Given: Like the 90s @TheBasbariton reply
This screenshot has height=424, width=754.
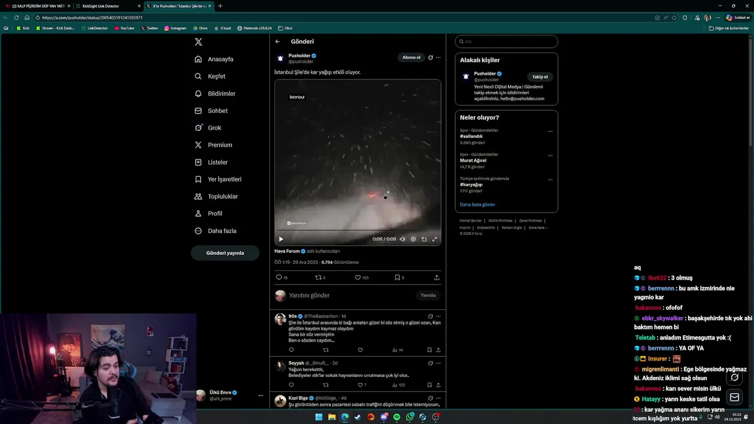Looking at the screenshot, I should 361,350.
